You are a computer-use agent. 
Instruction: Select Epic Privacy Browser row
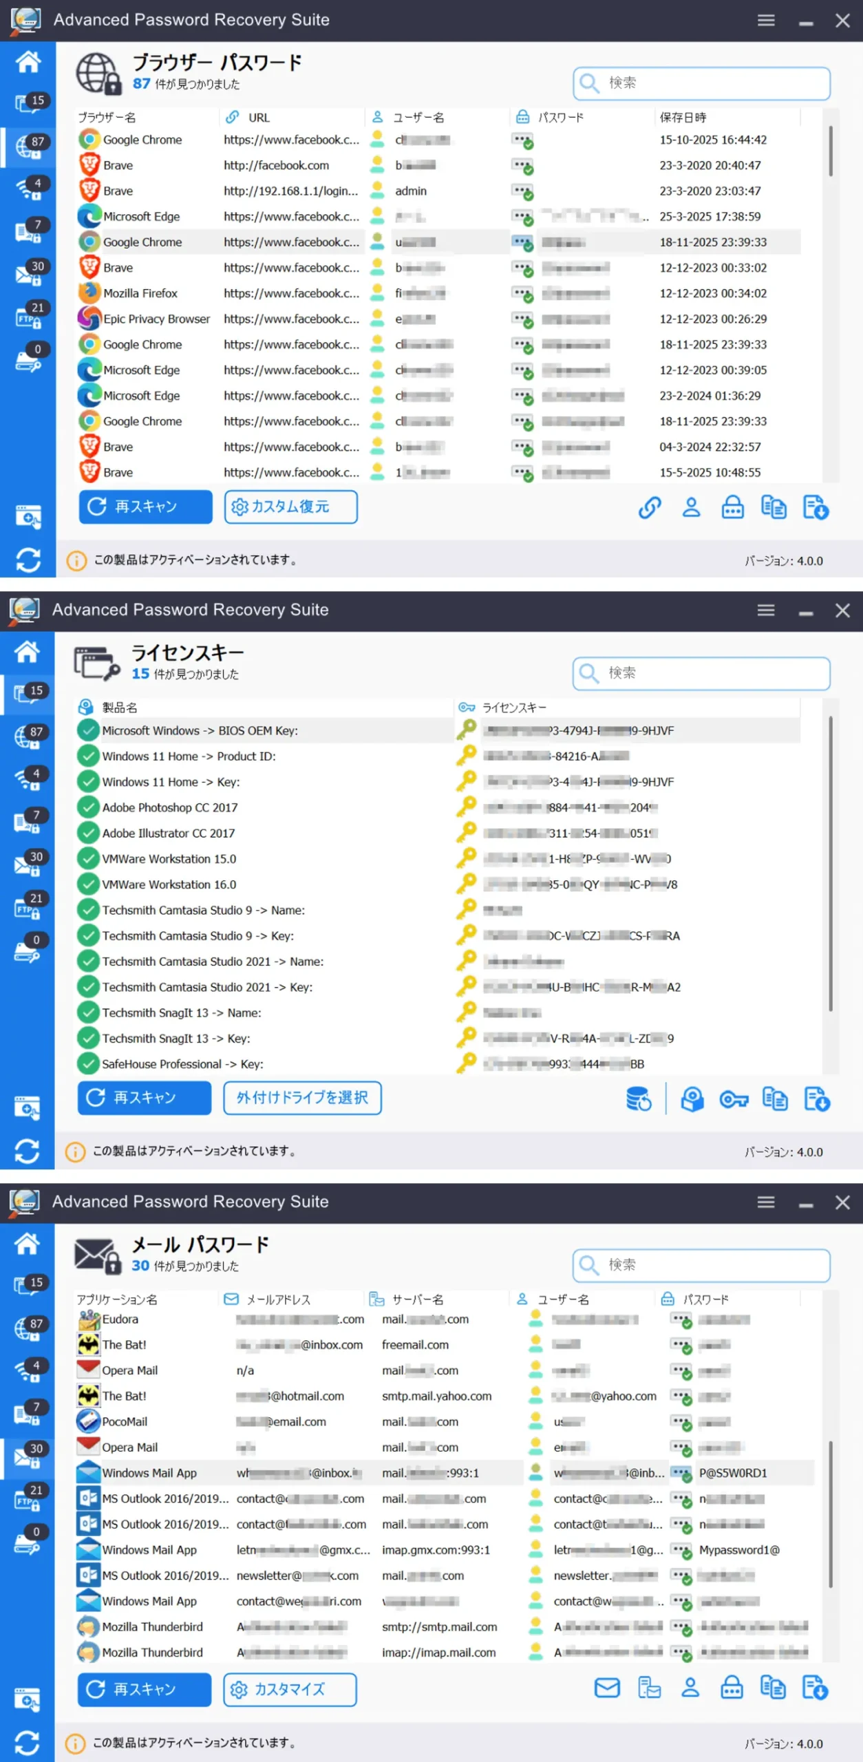[x=438, y=319]
